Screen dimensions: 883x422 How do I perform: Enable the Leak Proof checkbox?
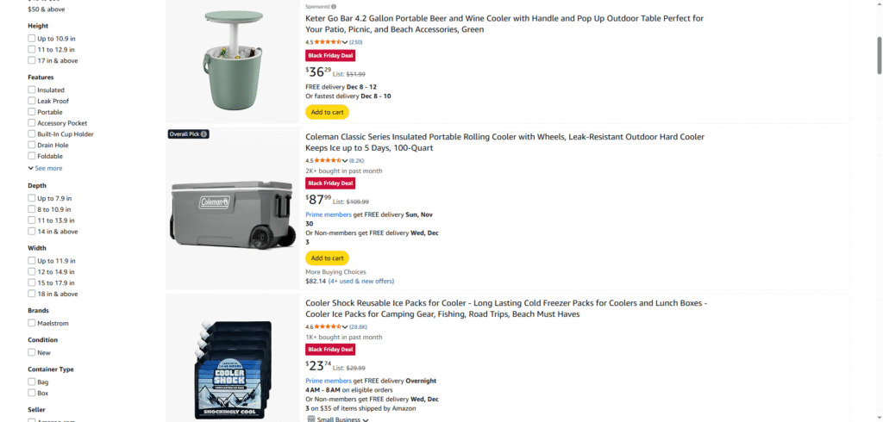tap(32, 101)
